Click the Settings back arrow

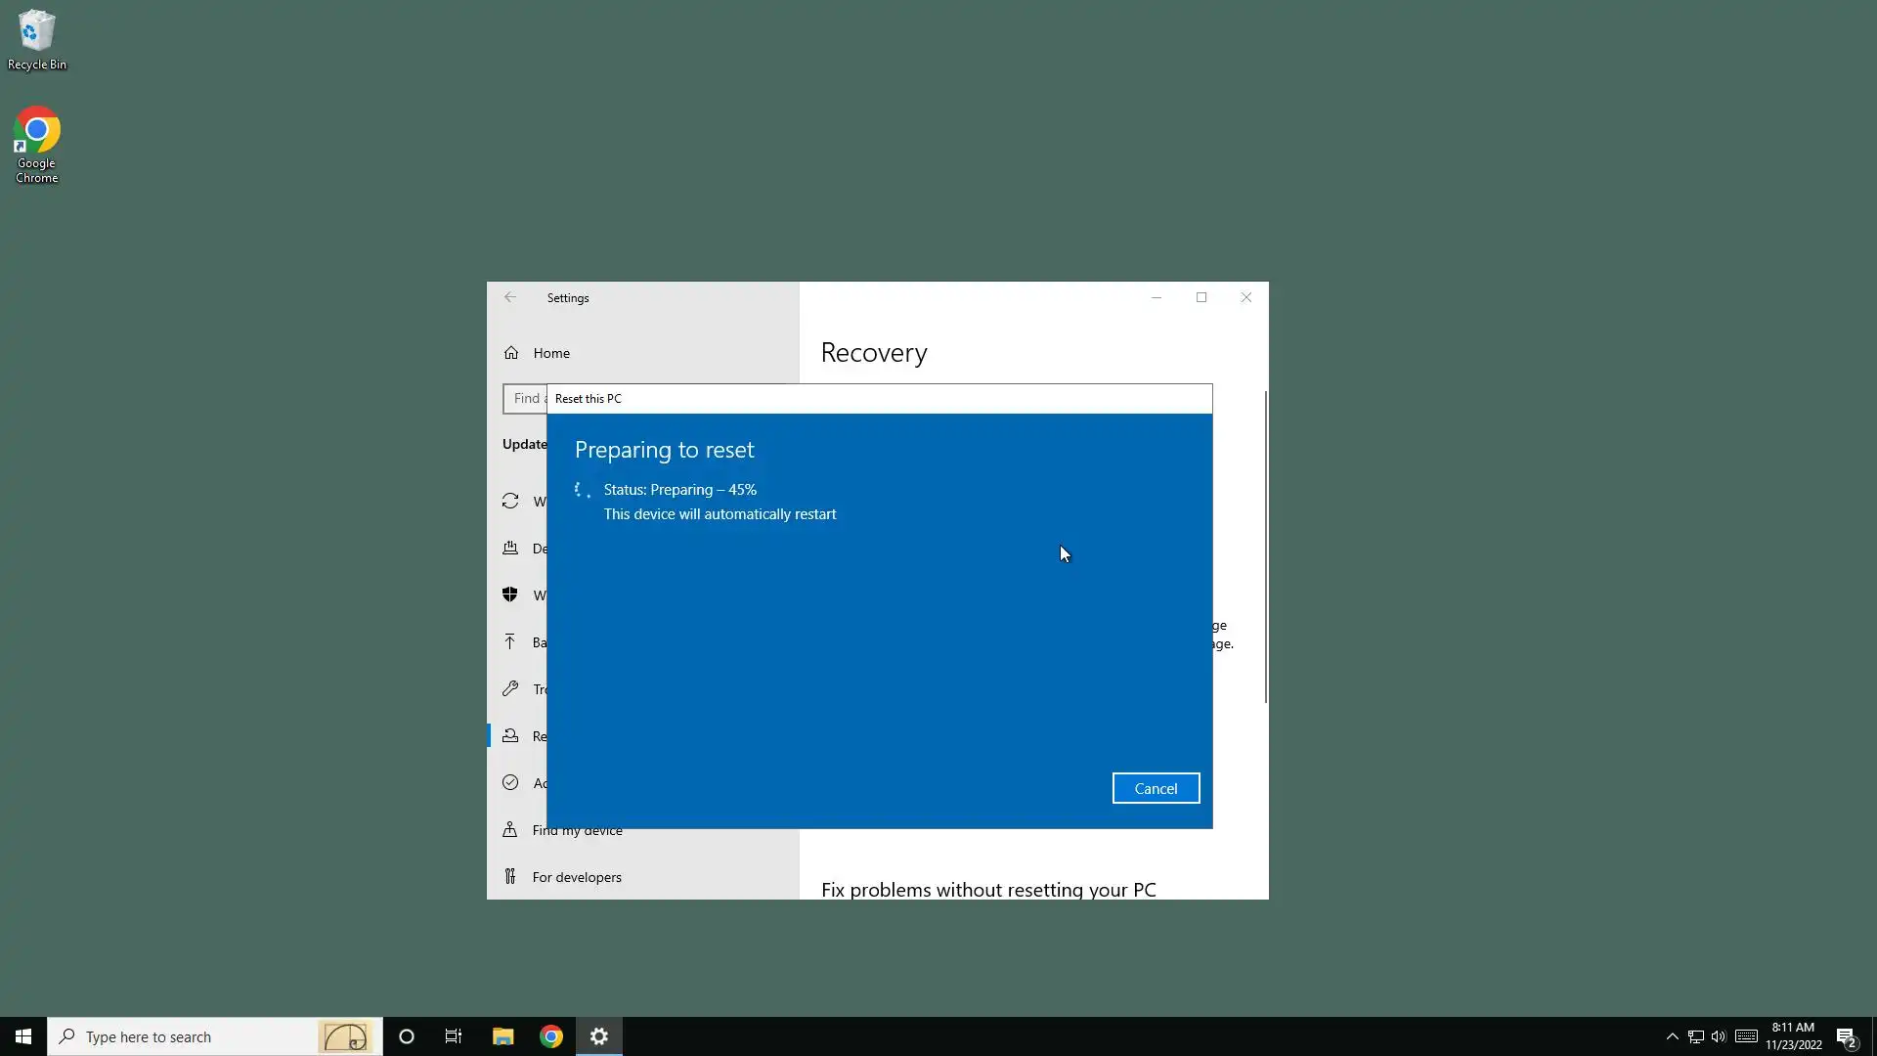point(510,297)
